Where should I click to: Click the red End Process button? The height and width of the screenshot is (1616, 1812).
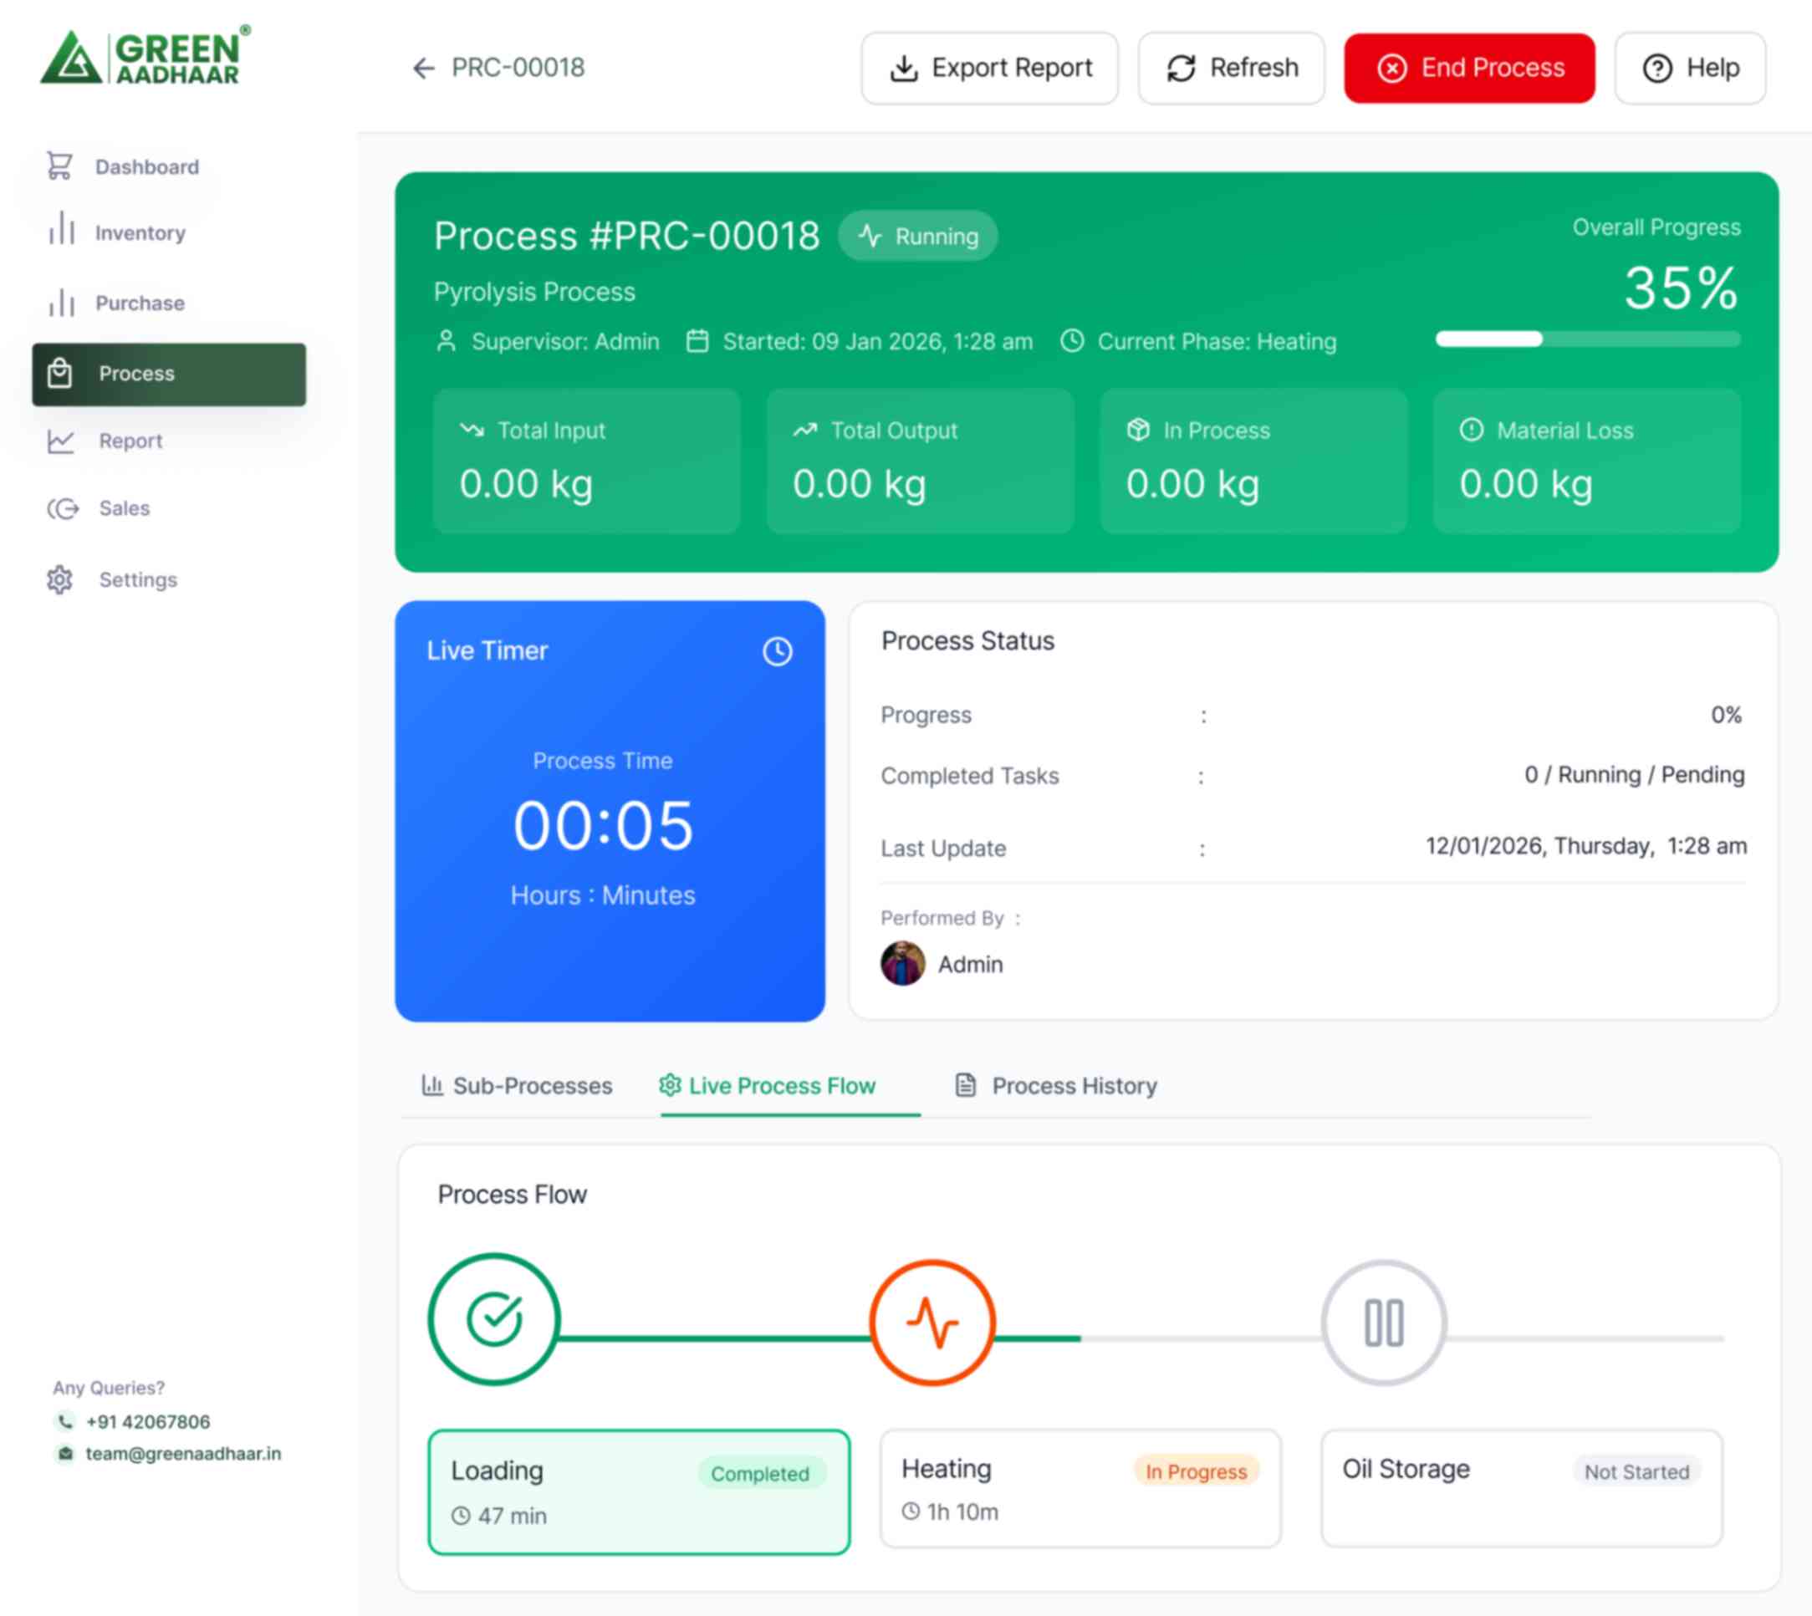(1469, 69)
